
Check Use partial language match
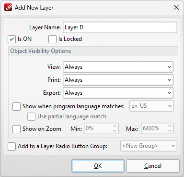click(x=31, y=116)
